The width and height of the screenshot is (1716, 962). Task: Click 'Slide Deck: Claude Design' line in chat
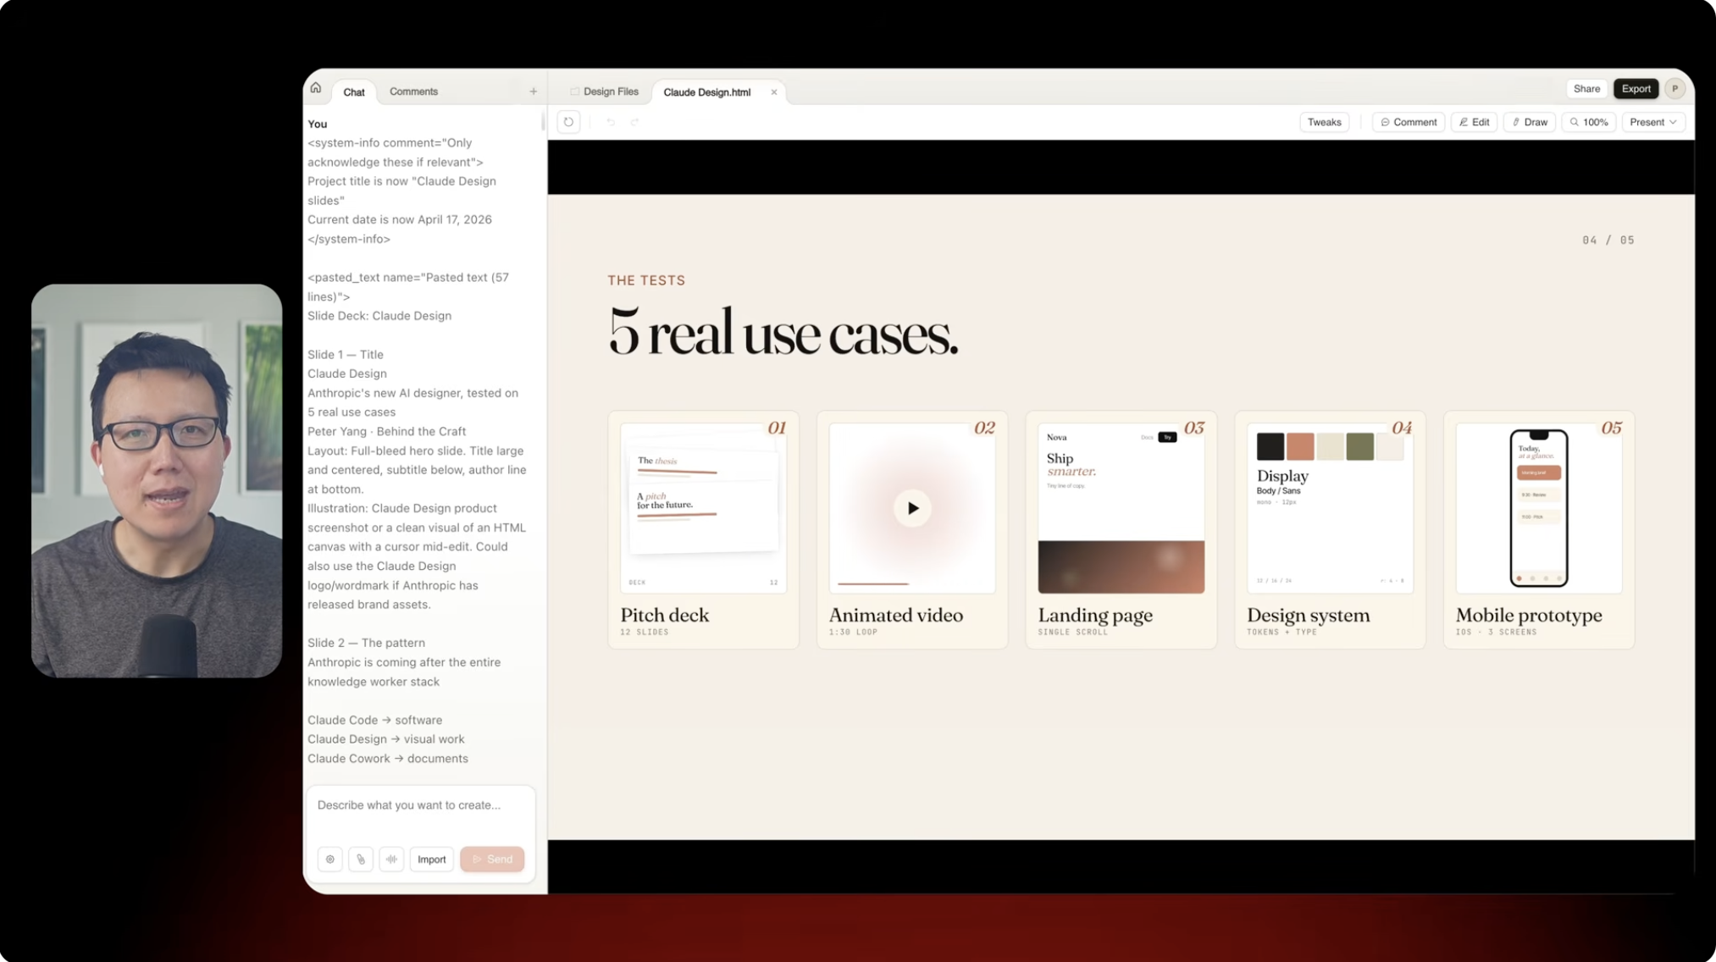379,316
